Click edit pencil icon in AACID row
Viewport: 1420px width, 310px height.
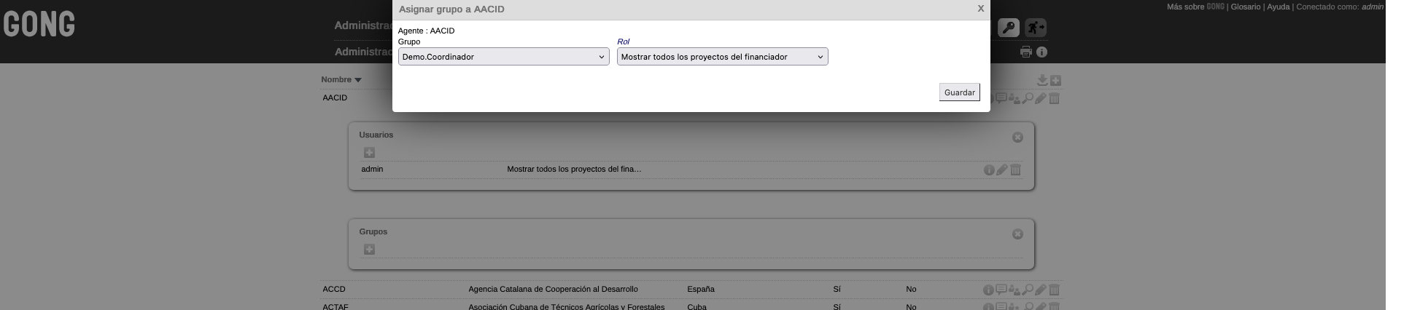(1041, 98)
